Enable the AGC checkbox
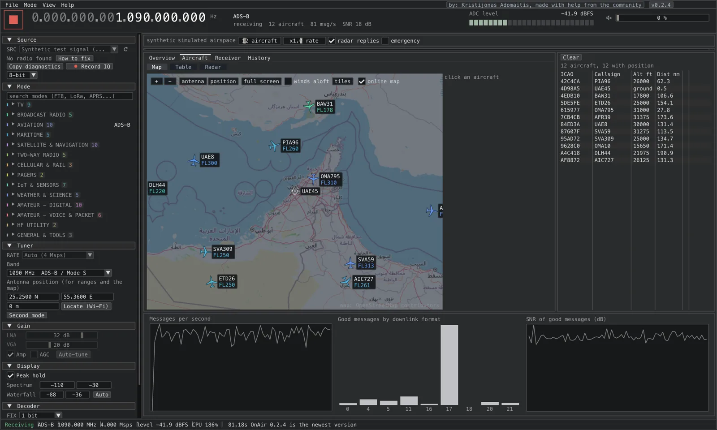Screen dimensions: 717x430 tap(34, 354)
